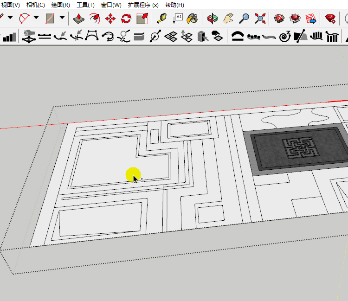
Task: Click the Send to LayOut icon
Action: click(x=311, y=19)
